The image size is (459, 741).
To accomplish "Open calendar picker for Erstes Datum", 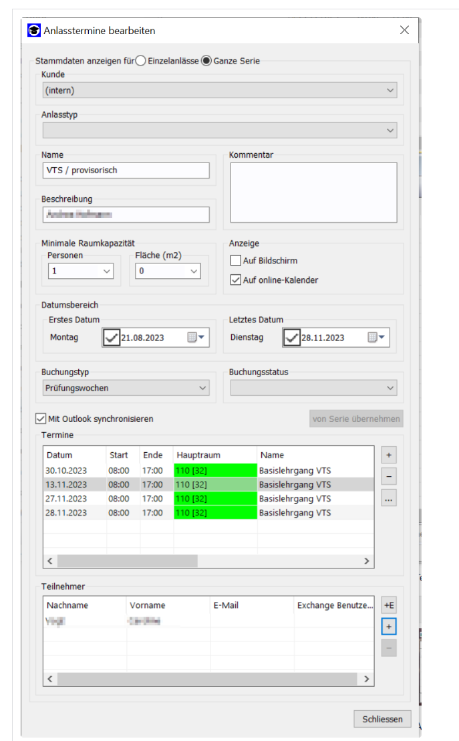I will click(x=196, y=338).
